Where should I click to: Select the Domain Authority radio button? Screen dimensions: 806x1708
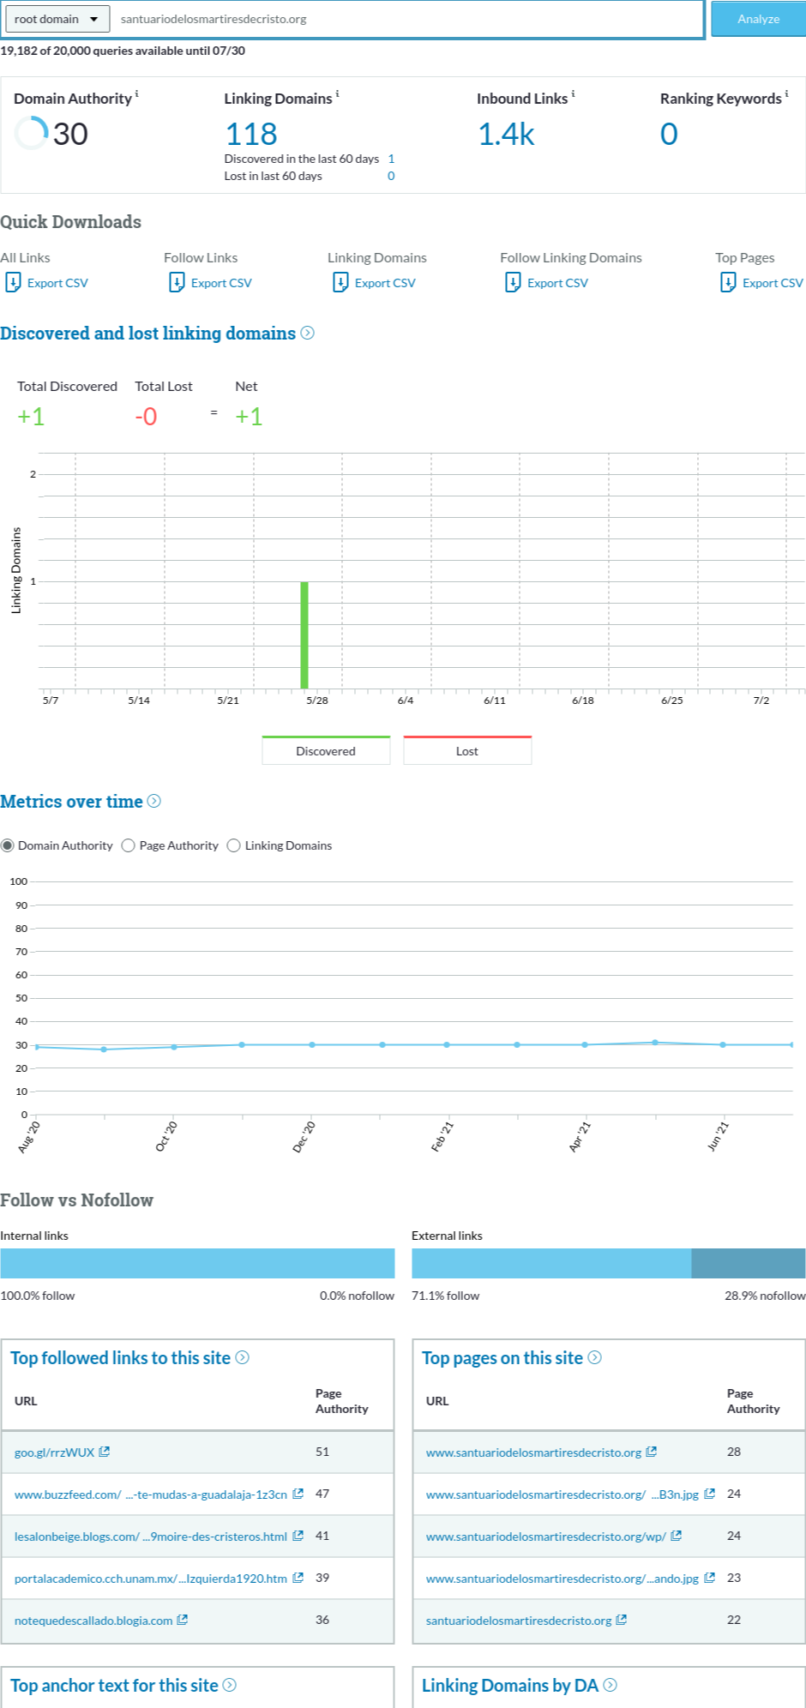pyautogui.click(x=8, y=845)
